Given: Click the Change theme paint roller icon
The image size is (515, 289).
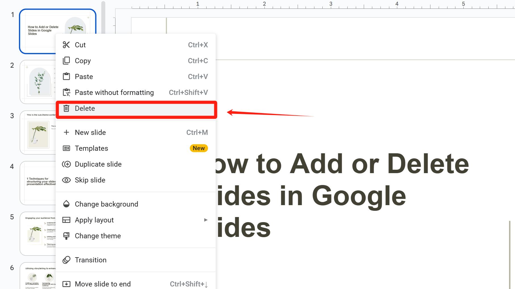Looking at the screenshot, I should [x=66, y=236].
